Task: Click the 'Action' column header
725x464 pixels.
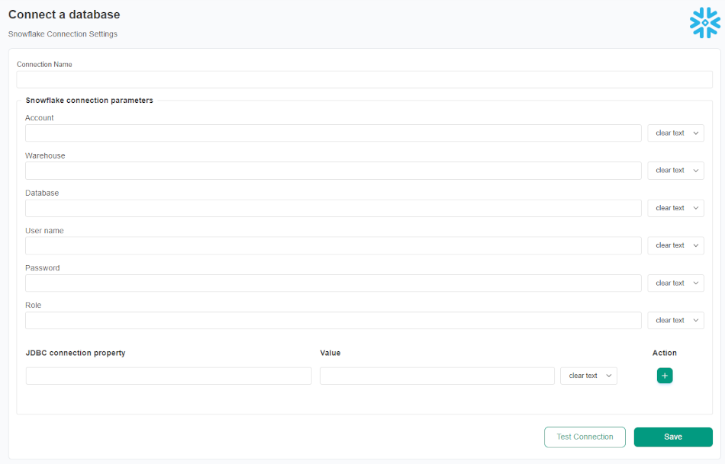Action: tap(665, 353)
